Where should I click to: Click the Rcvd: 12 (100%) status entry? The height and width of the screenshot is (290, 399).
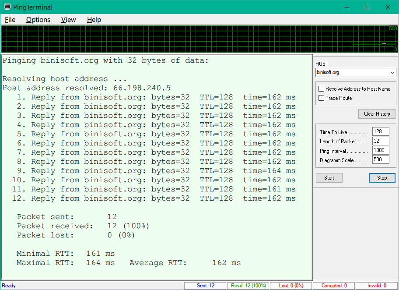248,286
